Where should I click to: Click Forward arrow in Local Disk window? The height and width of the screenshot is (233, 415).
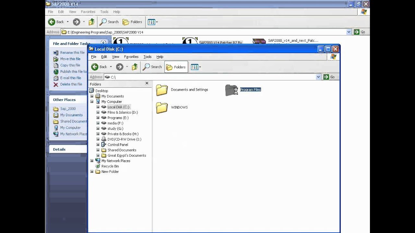tap(120, 67)
